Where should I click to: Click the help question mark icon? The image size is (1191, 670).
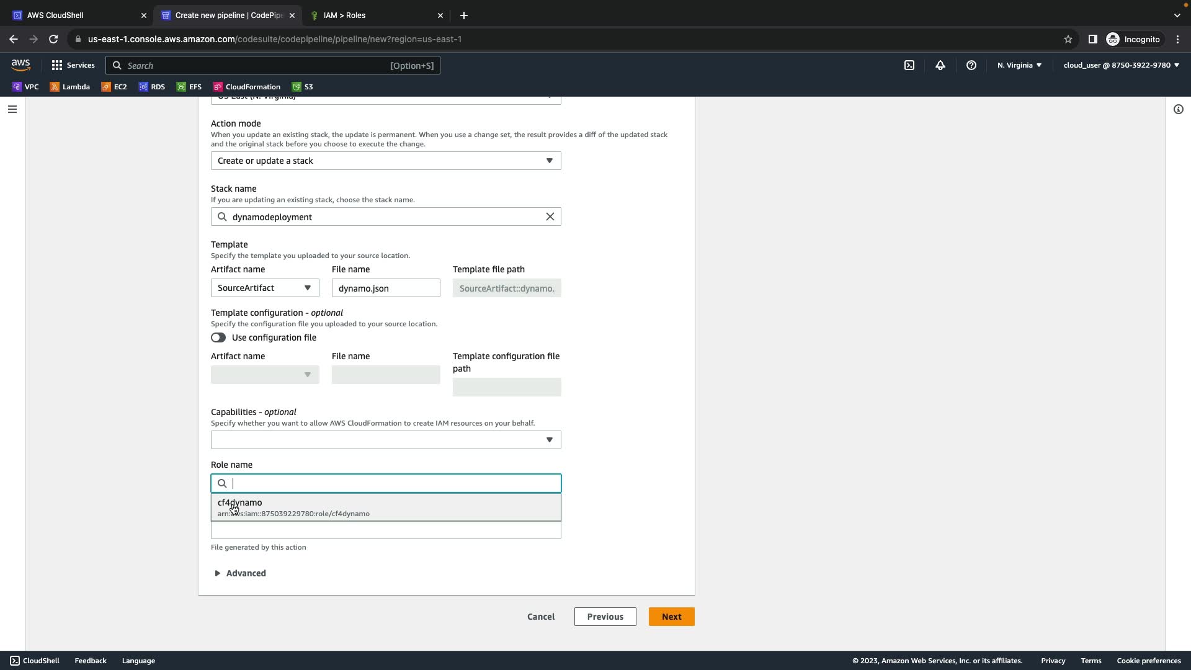[x=971, y=65]
